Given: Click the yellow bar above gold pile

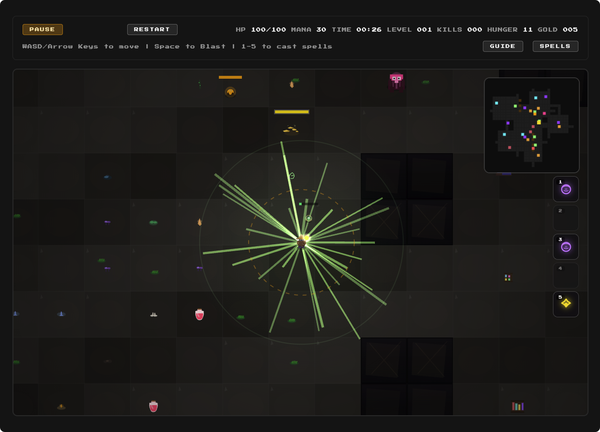Looking at the screenshot, I should pyautogui.click(x=292, y=112).
